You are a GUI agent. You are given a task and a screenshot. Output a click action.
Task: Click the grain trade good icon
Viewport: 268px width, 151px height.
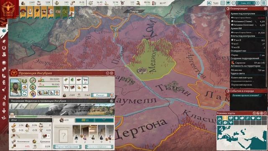[79, 88]
